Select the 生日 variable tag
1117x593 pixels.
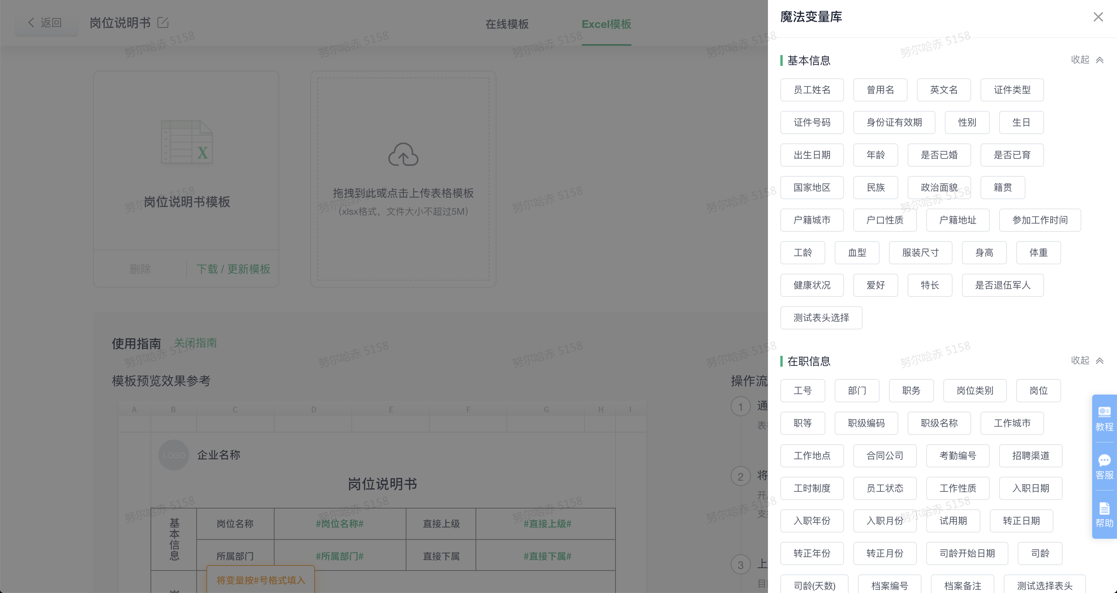pos(1021,122)
